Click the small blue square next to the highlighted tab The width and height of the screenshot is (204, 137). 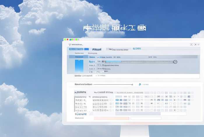point(87,49)
